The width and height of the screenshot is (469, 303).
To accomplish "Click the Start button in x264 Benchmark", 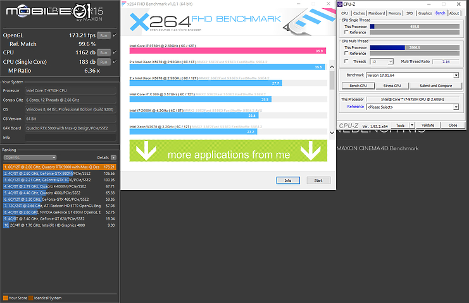I will 318,181.
